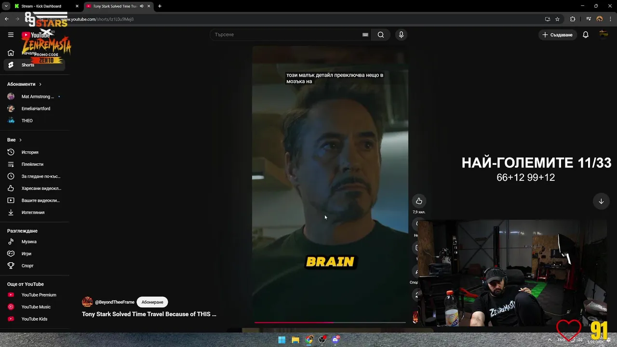The image size is (617, 347).
Task: Click the search magnifier button
Action: pyautogui.click(x=381, y=35)
